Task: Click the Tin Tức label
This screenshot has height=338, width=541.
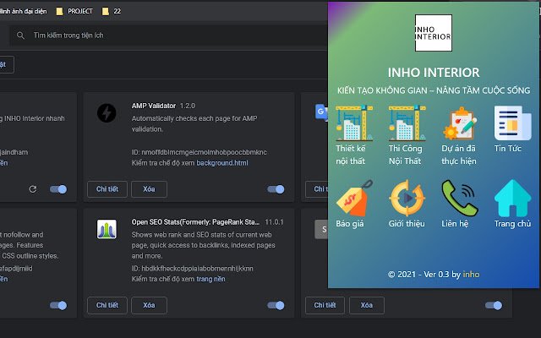Action: click(507, 149)
